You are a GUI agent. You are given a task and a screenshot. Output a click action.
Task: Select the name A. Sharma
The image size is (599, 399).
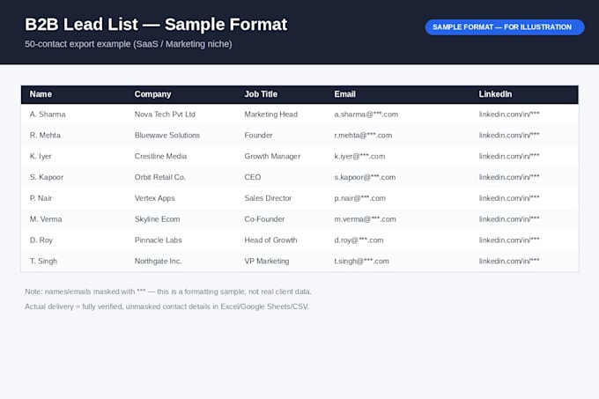(x=48, y=115)
